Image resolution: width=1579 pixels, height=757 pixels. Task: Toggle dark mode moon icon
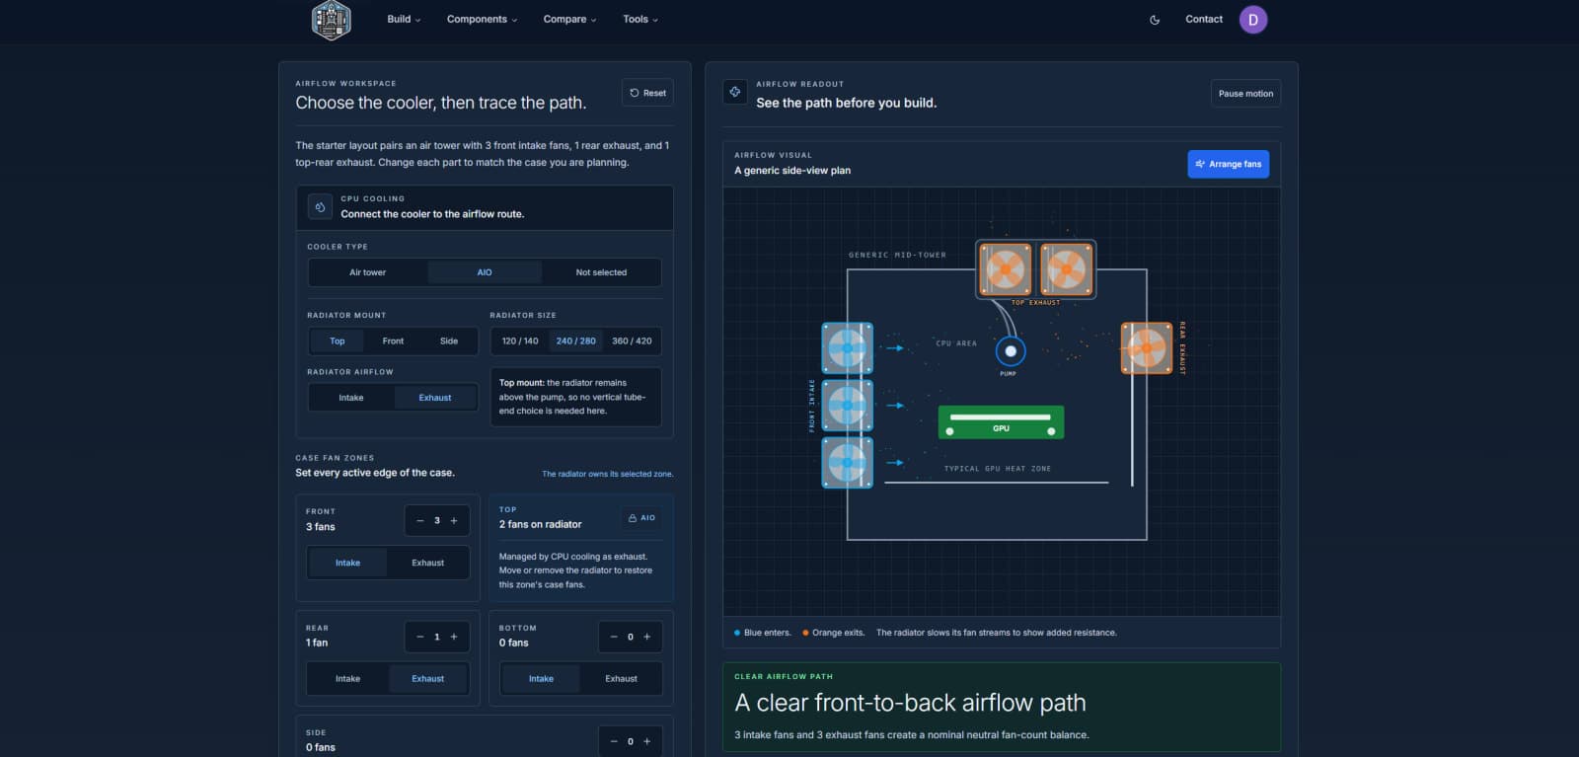[x=1155, y=20]
